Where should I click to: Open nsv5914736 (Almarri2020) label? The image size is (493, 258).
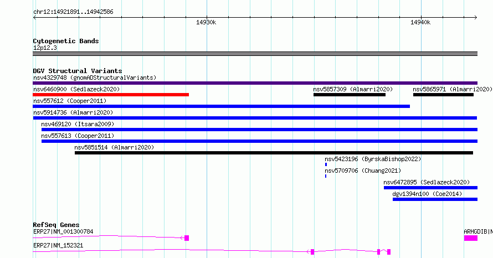73,112
